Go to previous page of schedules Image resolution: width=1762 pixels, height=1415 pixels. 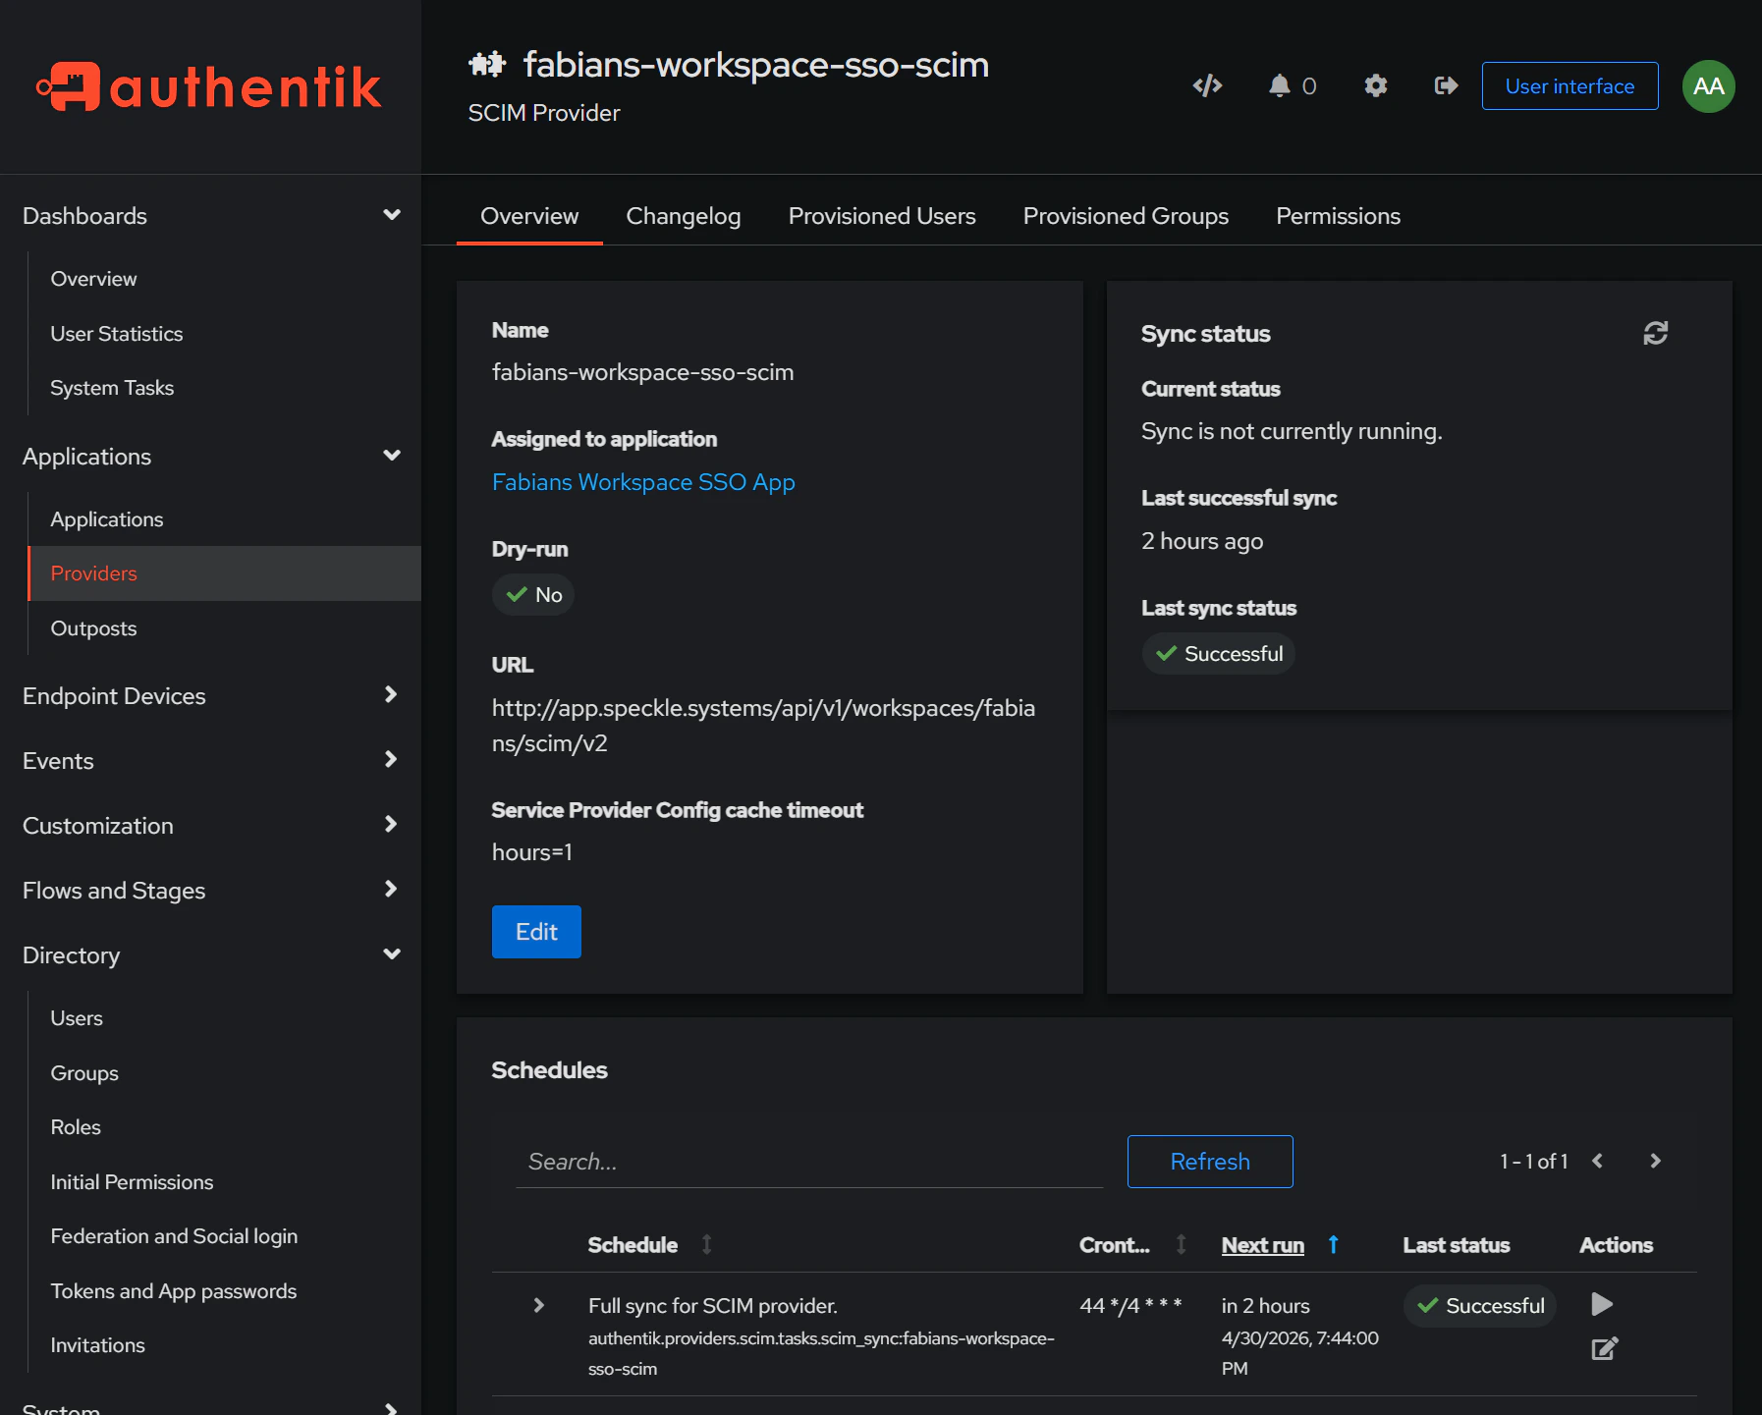1597,1161
